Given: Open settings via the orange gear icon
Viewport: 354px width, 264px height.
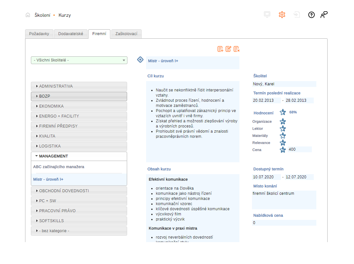Looking at the screenshot, I should [282, 15].
